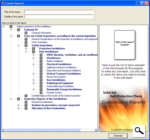Screen dimensions: 150x140
Task: Toggle the Gas Installations checkbox
Action: click(41, 80)
